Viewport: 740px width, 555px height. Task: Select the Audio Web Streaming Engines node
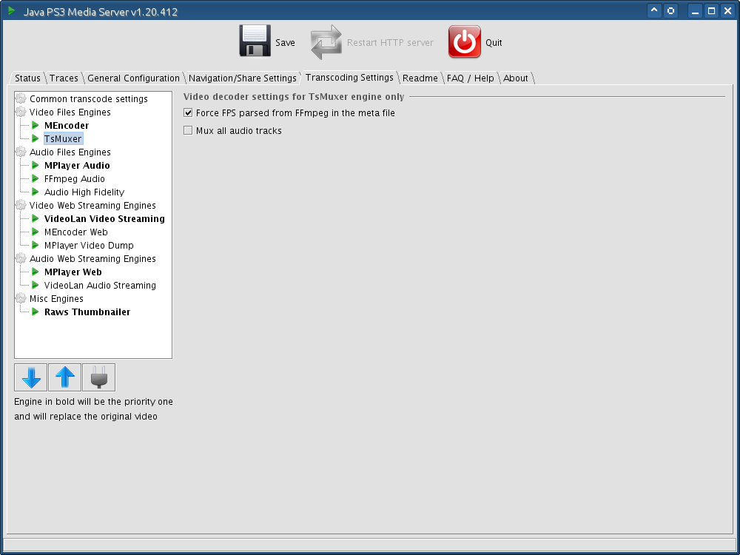click(x=92, y=258)
